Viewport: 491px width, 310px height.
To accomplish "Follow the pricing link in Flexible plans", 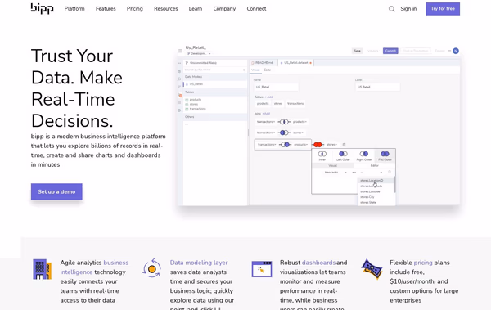I will [423, 263].
